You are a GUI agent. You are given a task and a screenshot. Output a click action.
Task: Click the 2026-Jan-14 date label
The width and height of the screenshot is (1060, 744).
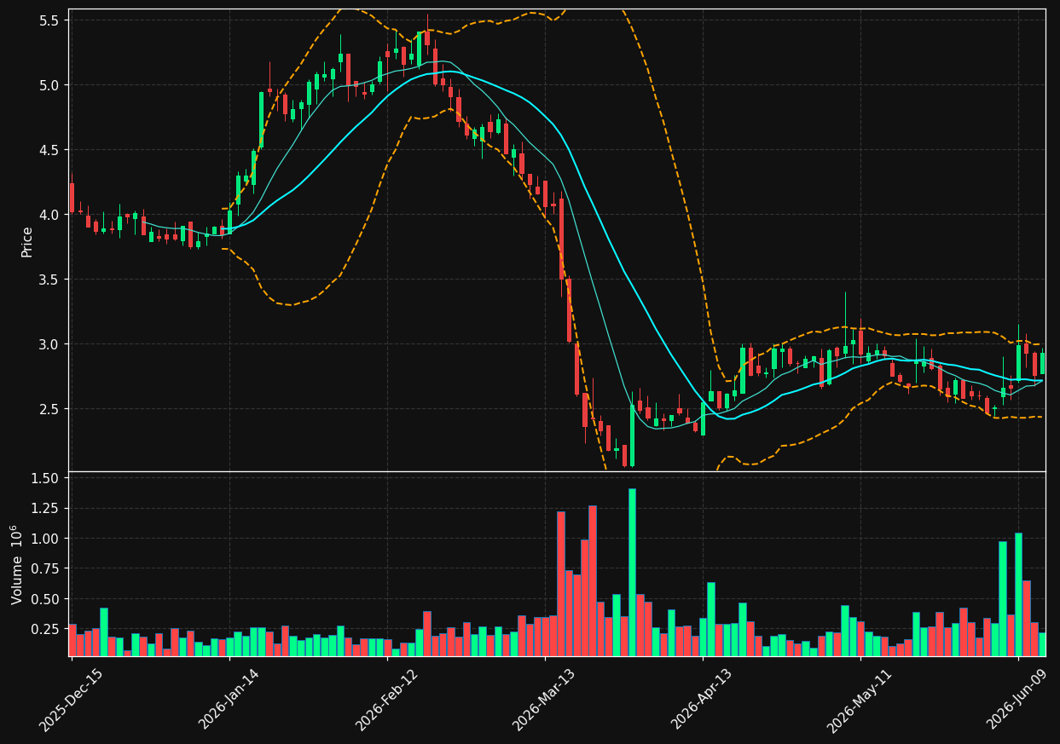(x=229, y=699)
